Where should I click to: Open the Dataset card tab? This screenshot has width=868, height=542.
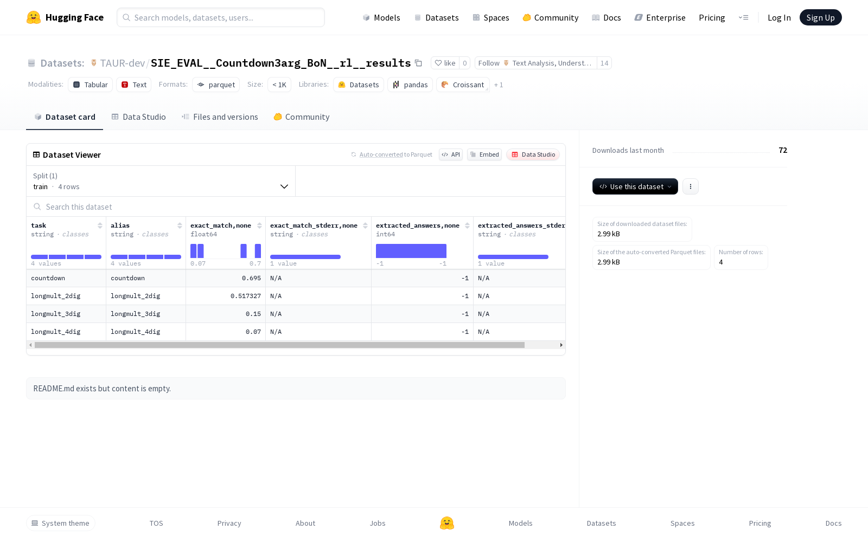[65, 117]
